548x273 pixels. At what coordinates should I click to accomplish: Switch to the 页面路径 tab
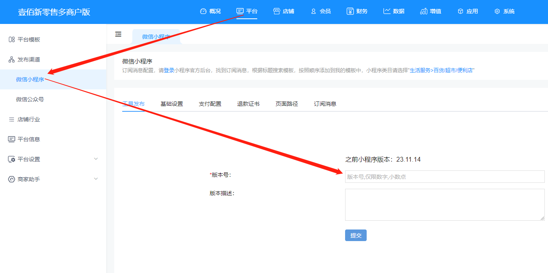pos(287,104)
